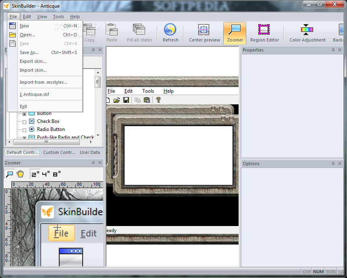Pin the Zoomer panel

coord(93,162)
